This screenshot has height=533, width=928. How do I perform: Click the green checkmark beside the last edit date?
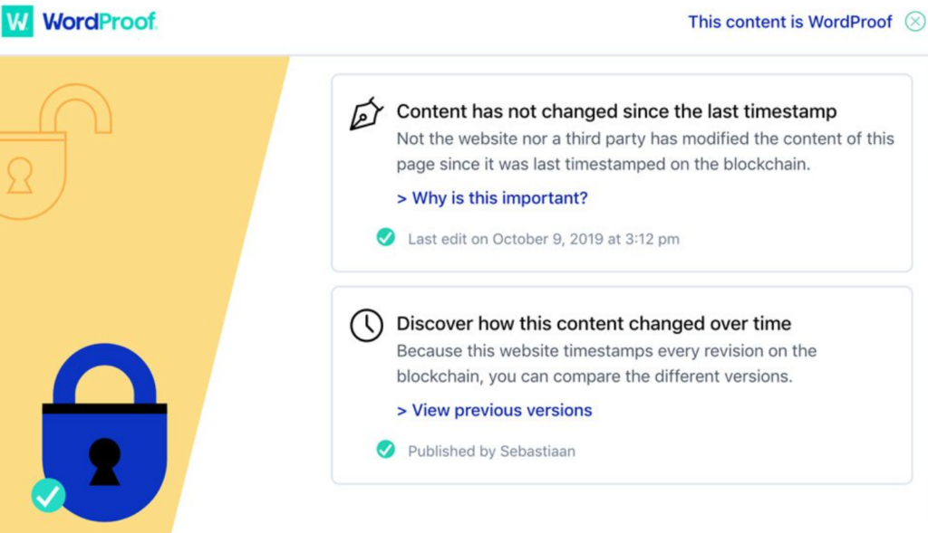click(385, 236)
